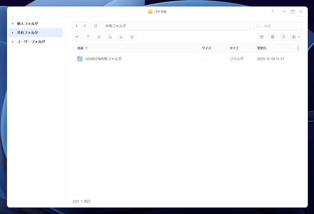Click the upload arrow icon in toolbar
Viewport: 314px width, 214px height.
[x=88, y=37]
